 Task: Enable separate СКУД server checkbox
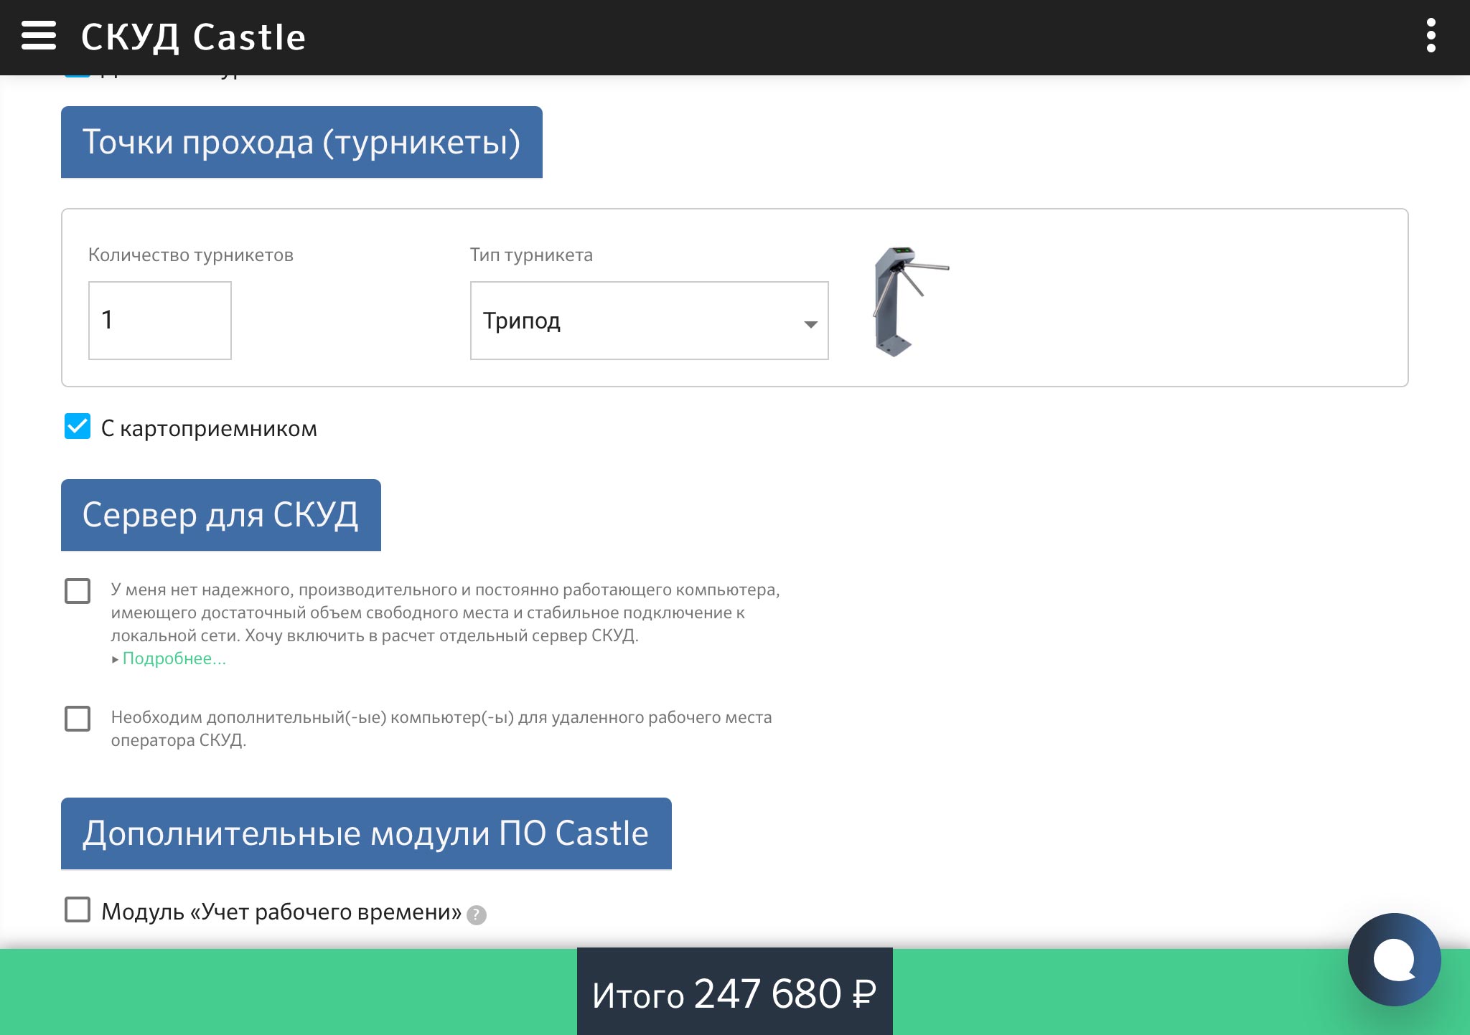(x=78, y=591)
